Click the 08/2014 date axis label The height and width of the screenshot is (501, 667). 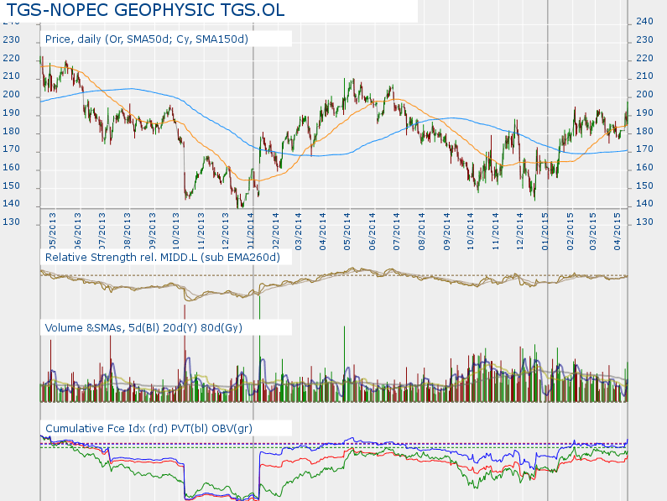tap(421, 231)
